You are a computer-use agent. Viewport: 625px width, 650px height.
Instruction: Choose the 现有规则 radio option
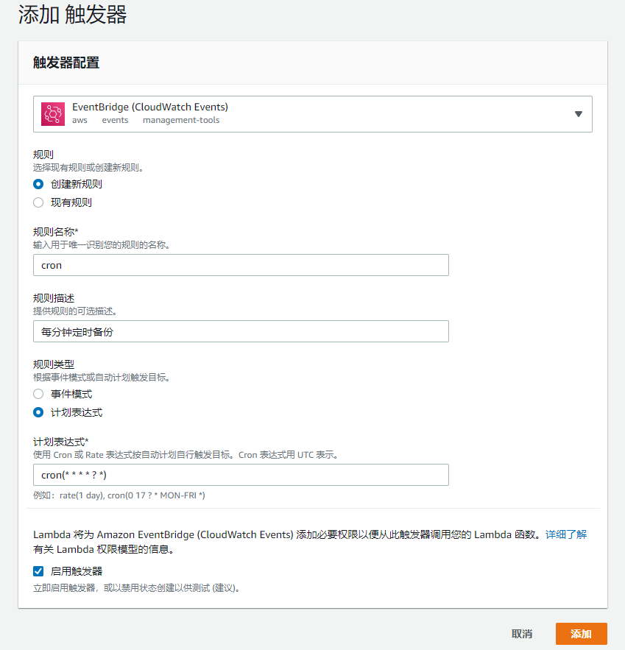click(38, 202)
